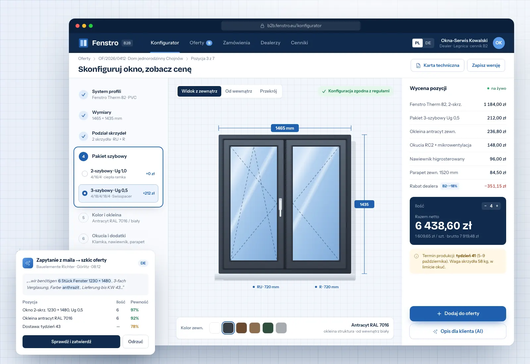530x364 pixels.
Task: Click the 1435 height dimension label
Action: click(x=364, y=205)
